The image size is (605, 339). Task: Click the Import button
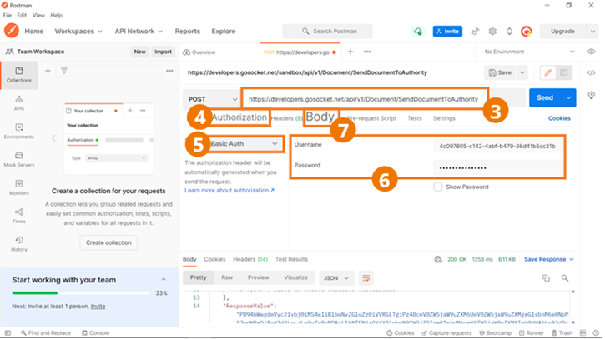pos(163,52)
